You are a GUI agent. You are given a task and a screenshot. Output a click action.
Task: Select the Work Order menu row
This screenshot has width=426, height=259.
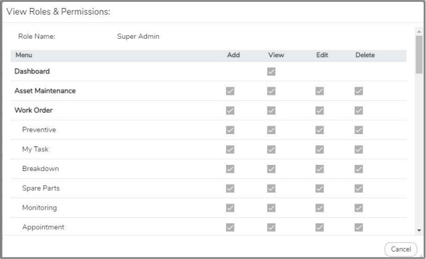pos(33,111)
